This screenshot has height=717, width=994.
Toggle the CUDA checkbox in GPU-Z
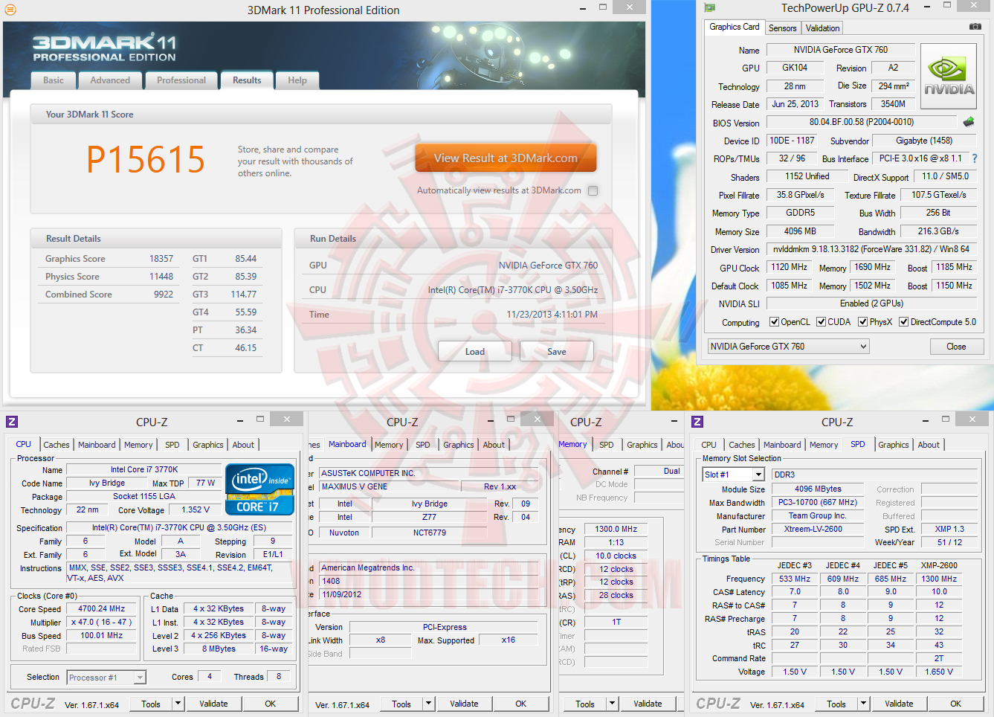point(822,322)
